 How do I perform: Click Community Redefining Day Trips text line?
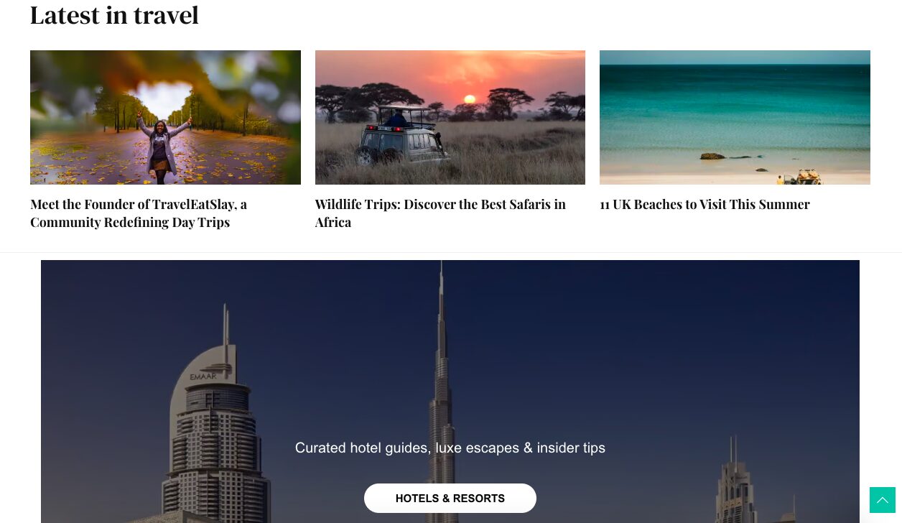click(130, 223)
